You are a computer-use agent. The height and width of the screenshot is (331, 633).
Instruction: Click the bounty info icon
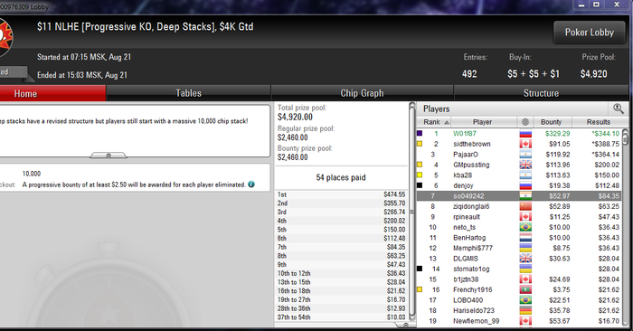[x=251, y=184]
